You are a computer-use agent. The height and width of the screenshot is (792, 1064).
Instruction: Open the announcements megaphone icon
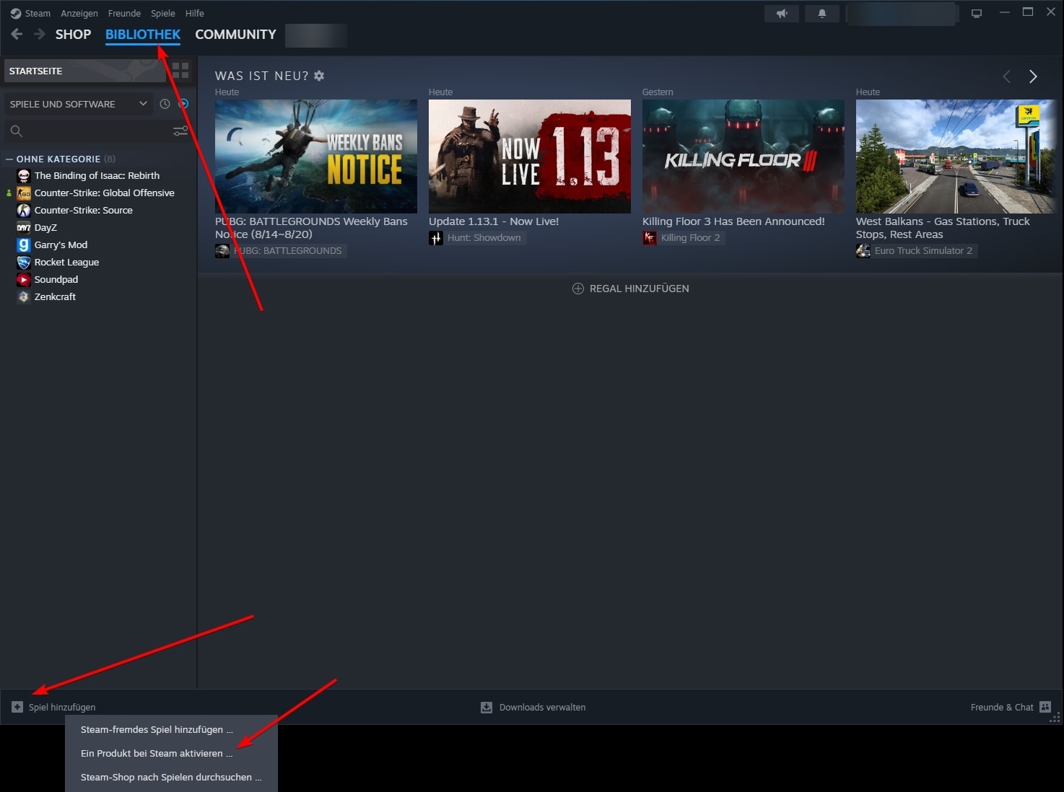click(782, 14)
